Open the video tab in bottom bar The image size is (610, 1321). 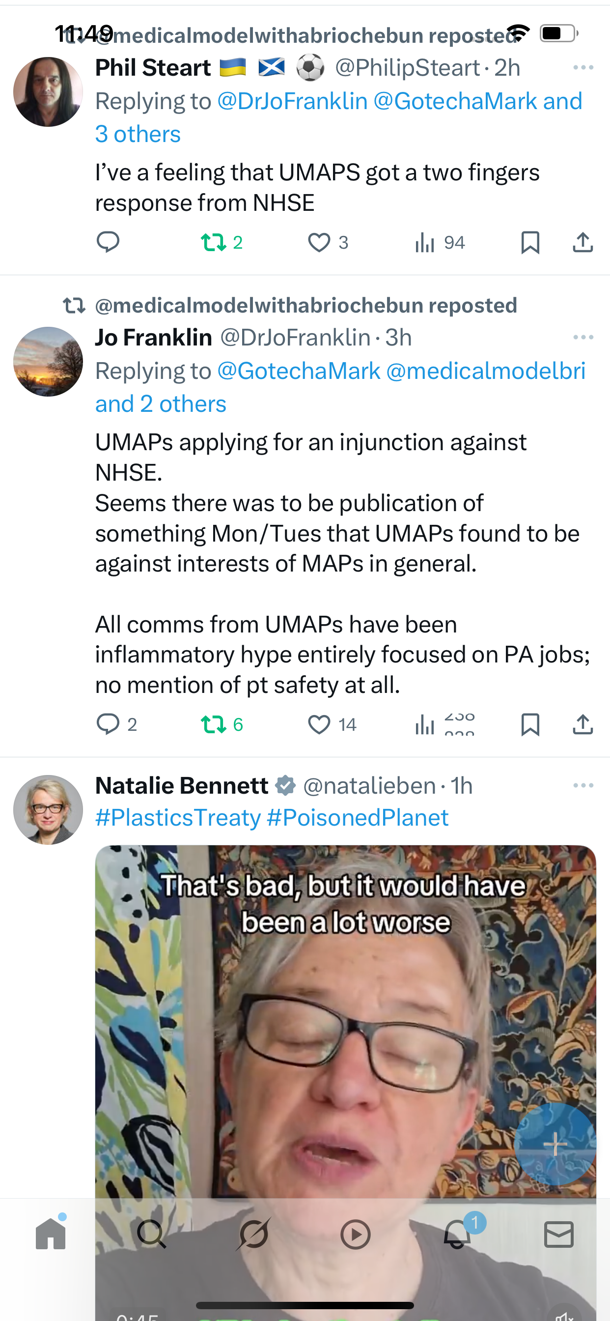[x=355, y=1234]
